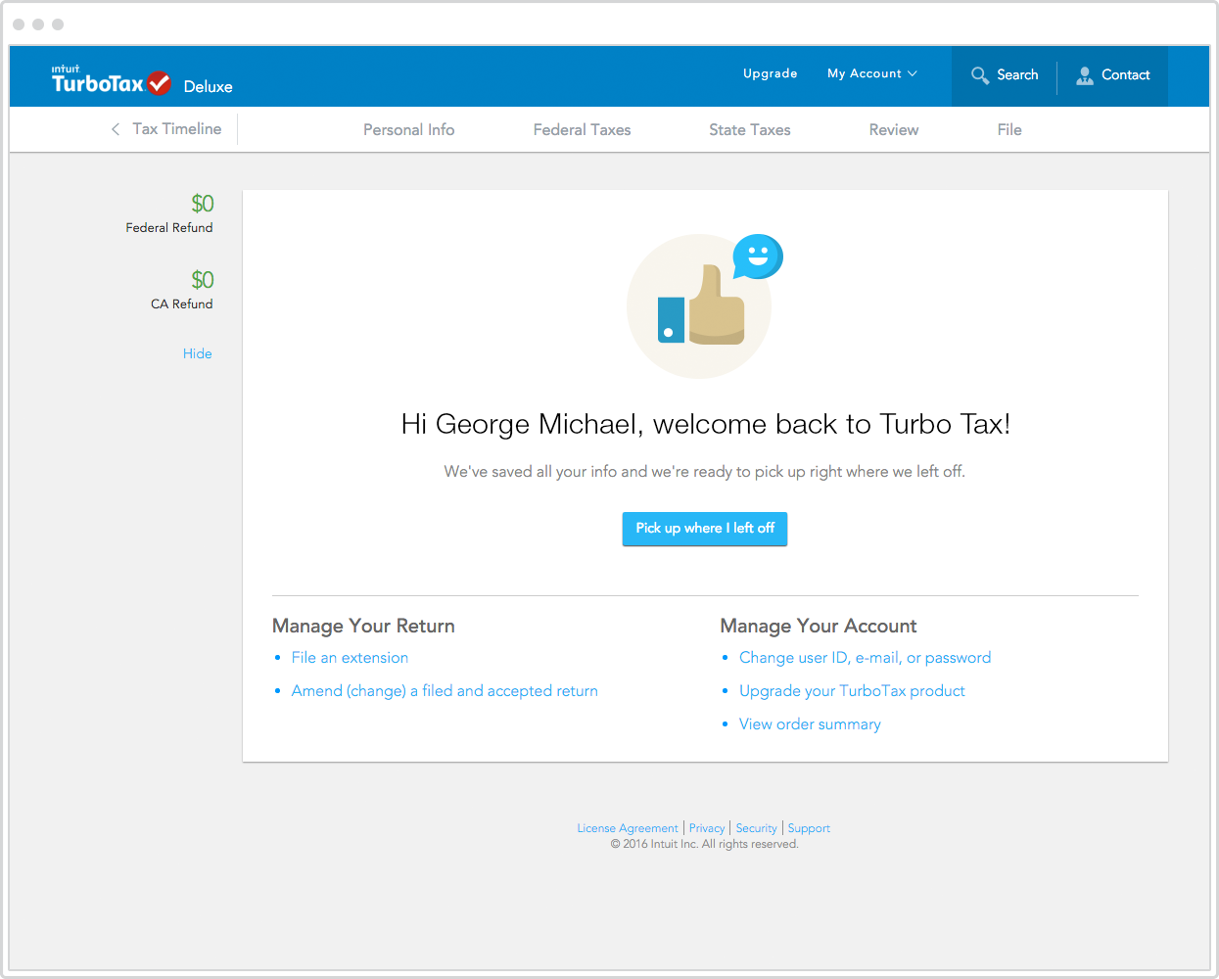Viewport: 1219px width, 979px height.
Task: Switch to the File tab
Action: [x=1009, y=129]
